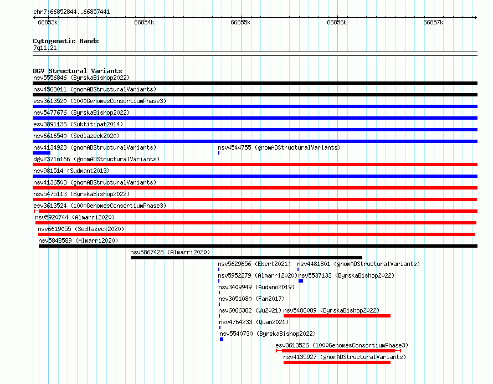Click the blue bar below esv3613520

[255, 106]
